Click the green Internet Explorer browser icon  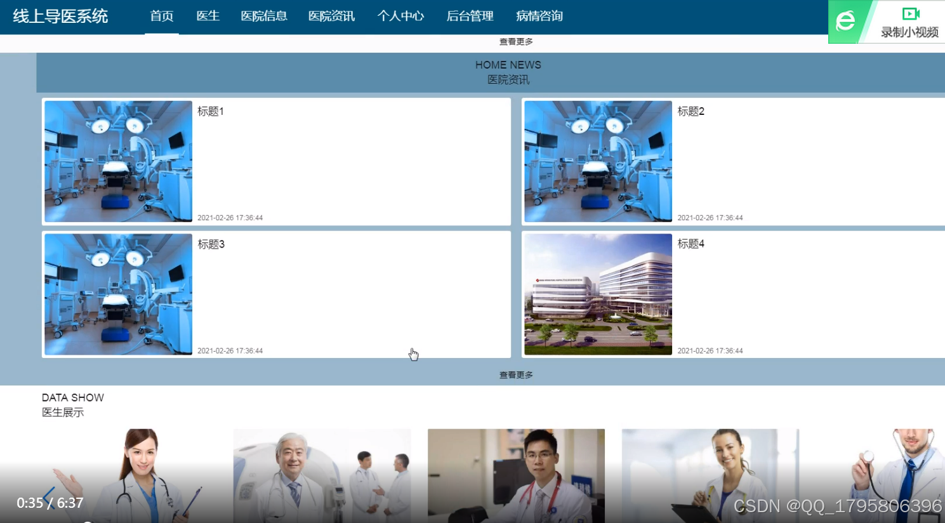tap(844, 21)
